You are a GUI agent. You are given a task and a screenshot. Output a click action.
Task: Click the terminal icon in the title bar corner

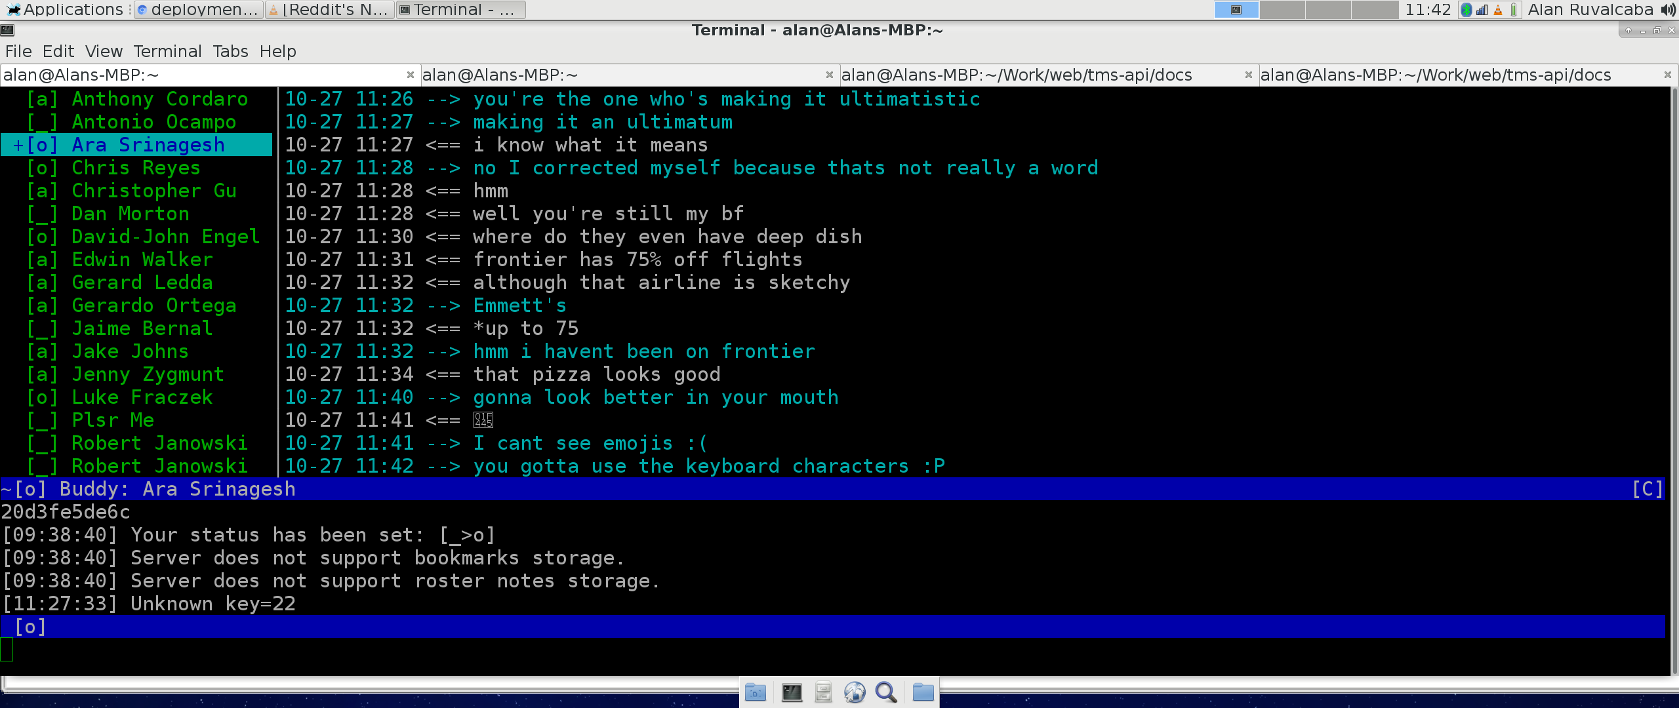[x=8, y=29]
